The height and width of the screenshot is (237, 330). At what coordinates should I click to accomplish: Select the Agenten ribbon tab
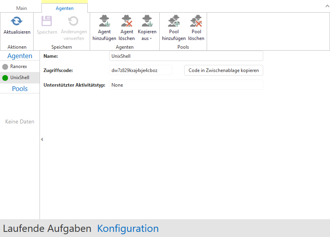tap(64, 8)
